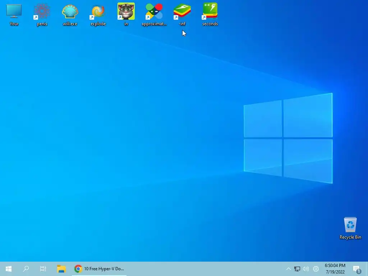The image size is (368, 276).
Task: Open Task View from taskbar
Action: [43, 269]
